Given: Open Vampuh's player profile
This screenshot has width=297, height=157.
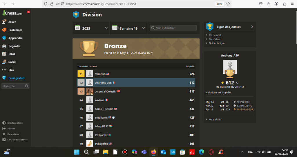Looking at the screenshot, I should (x=100, y=74).
